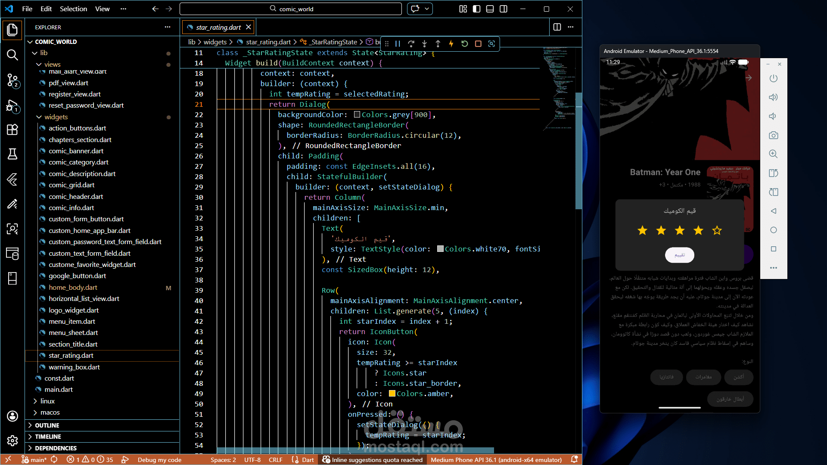
Task: Toggle the bottom panel layout icon
Action: click(x=490, y=9)
